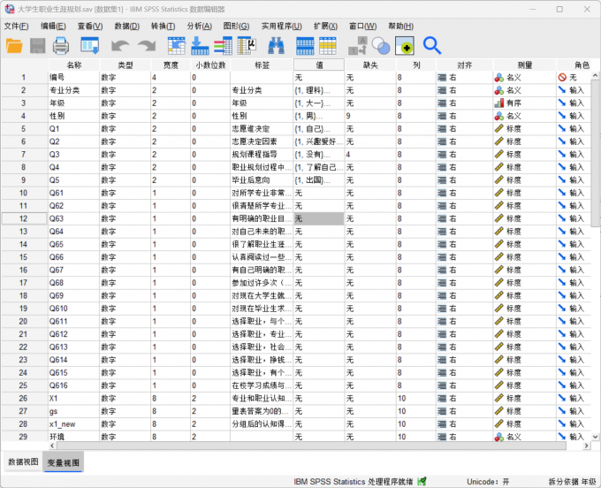This screenshot has height=488, width=601.
Task: Open the 数据(D) menu
Action: (127, 26)
